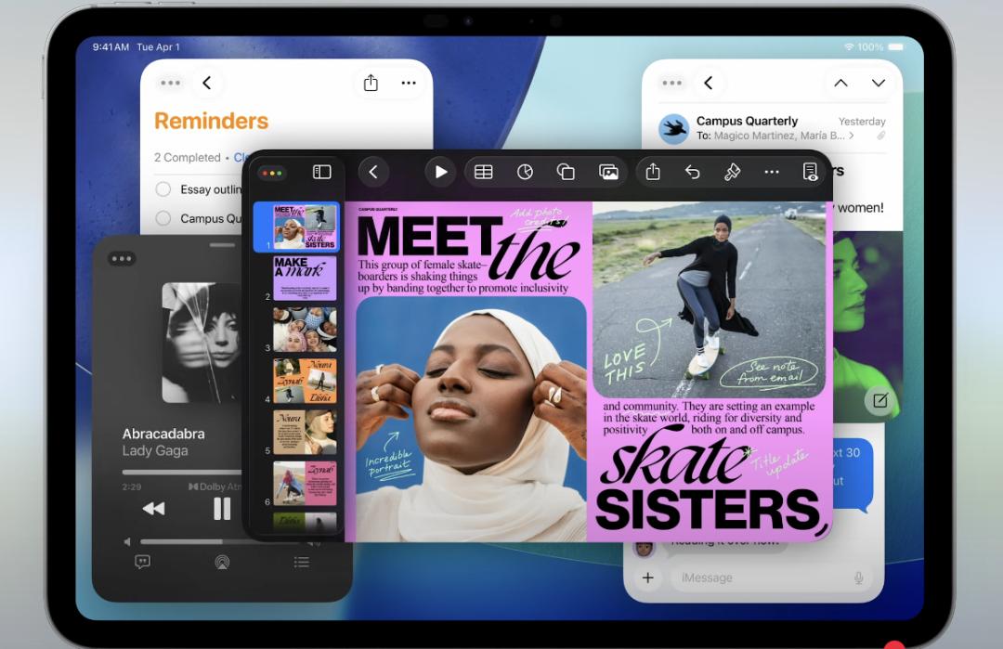The width and height of the screenshot is (1003, 649).
Task: Select slide 3 thumbnail
Action: [305, 330]
